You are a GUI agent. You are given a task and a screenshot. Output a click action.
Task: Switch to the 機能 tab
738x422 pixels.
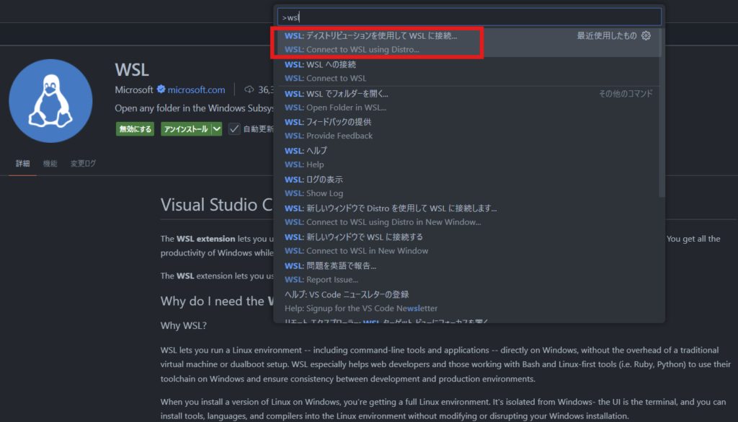tap(50, 164)
